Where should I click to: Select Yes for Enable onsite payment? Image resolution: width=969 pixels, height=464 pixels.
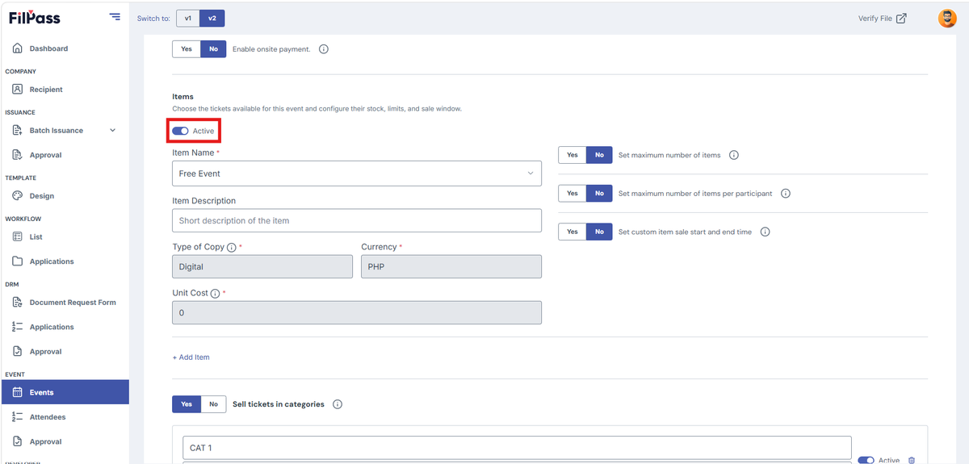tap(187, 49)
